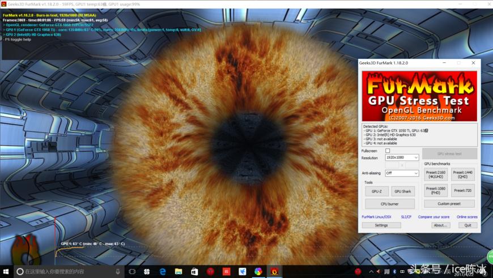The image size is (493, 278).
Task: Start the CPU burner
Action: [x=389, y=204]
